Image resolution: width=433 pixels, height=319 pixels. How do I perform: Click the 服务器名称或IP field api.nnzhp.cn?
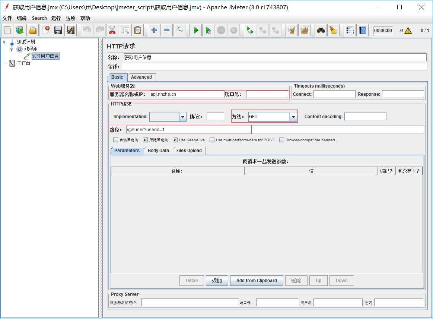[x=187, y=94]
